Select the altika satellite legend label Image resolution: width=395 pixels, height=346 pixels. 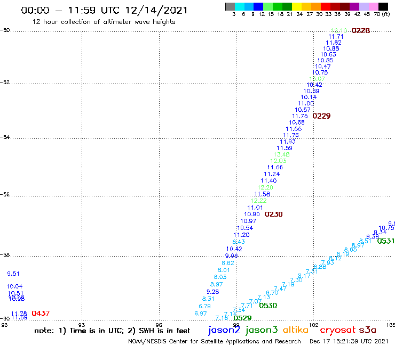pyautogui.click(x=295, y=329)
